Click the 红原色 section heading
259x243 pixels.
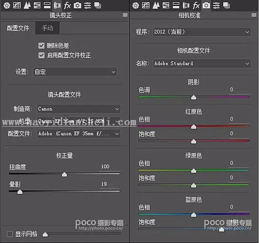(x=193, y=112)
